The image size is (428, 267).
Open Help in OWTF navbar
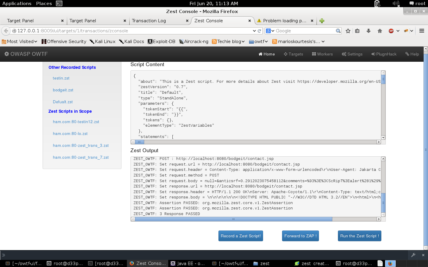[x=412, y=54]
